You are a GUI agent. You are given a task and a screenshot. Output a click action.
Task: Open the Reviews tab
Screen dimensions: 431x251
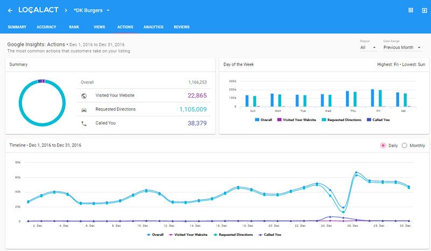coord(182,27)
